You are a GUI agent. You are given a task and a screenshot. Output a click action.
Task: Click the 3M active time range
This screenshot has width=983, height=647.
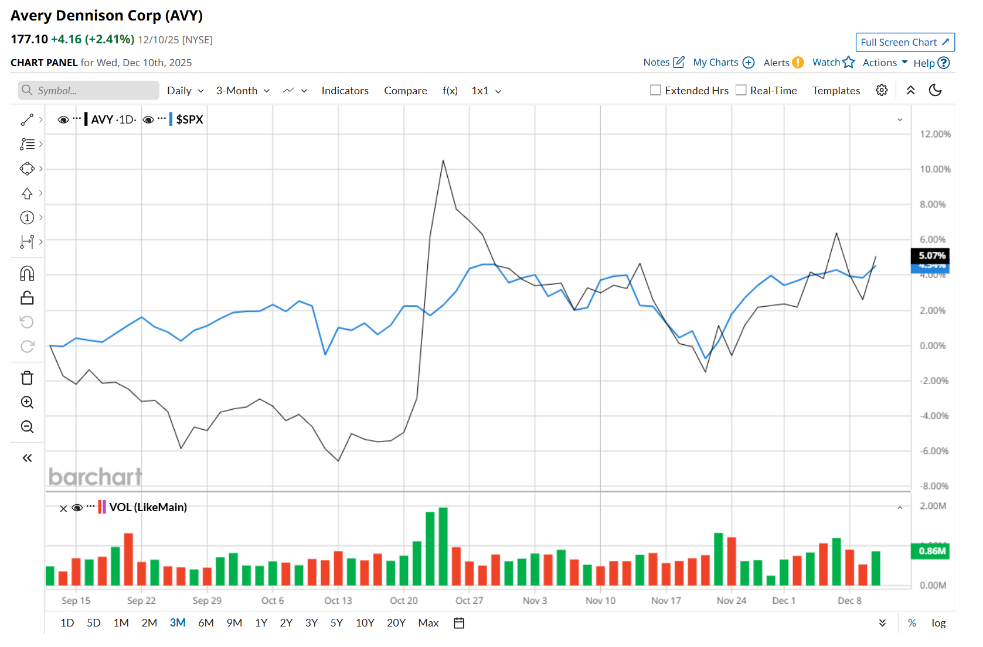178,623
